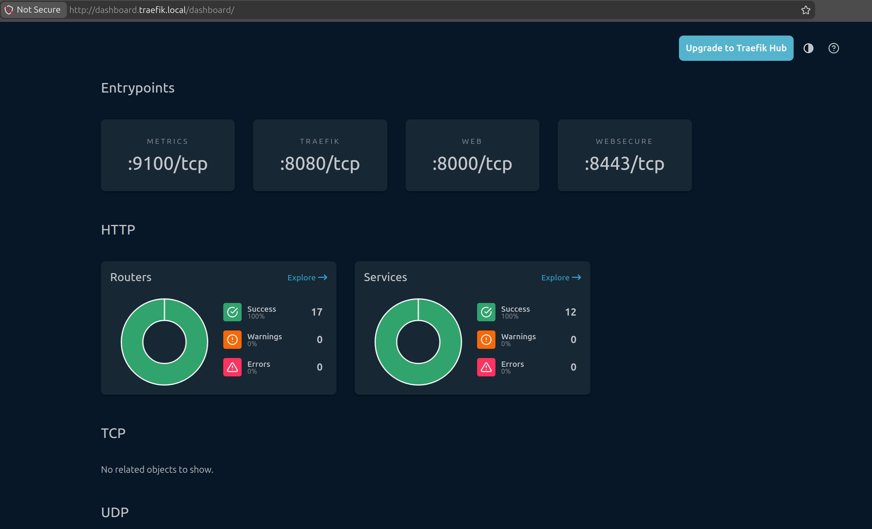
Task: Open the help question mark icon
Action: 833,48
